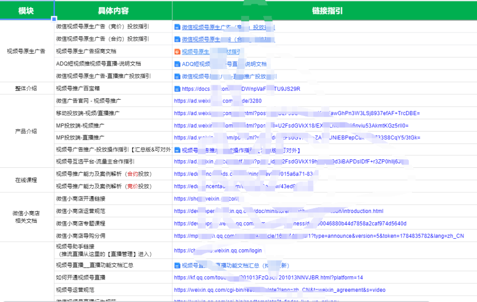Screen dimensions: 477x302
Task: Click doc icon beside 微信视频号原生广告(竞价)投放指引 link
Action: click(177, 27)
